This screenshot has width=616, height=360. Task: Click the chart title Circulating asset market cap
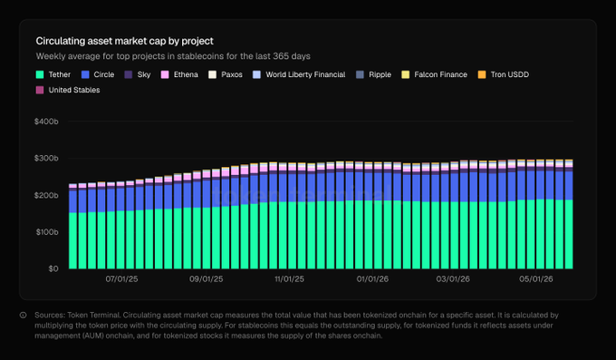point(124,41)
